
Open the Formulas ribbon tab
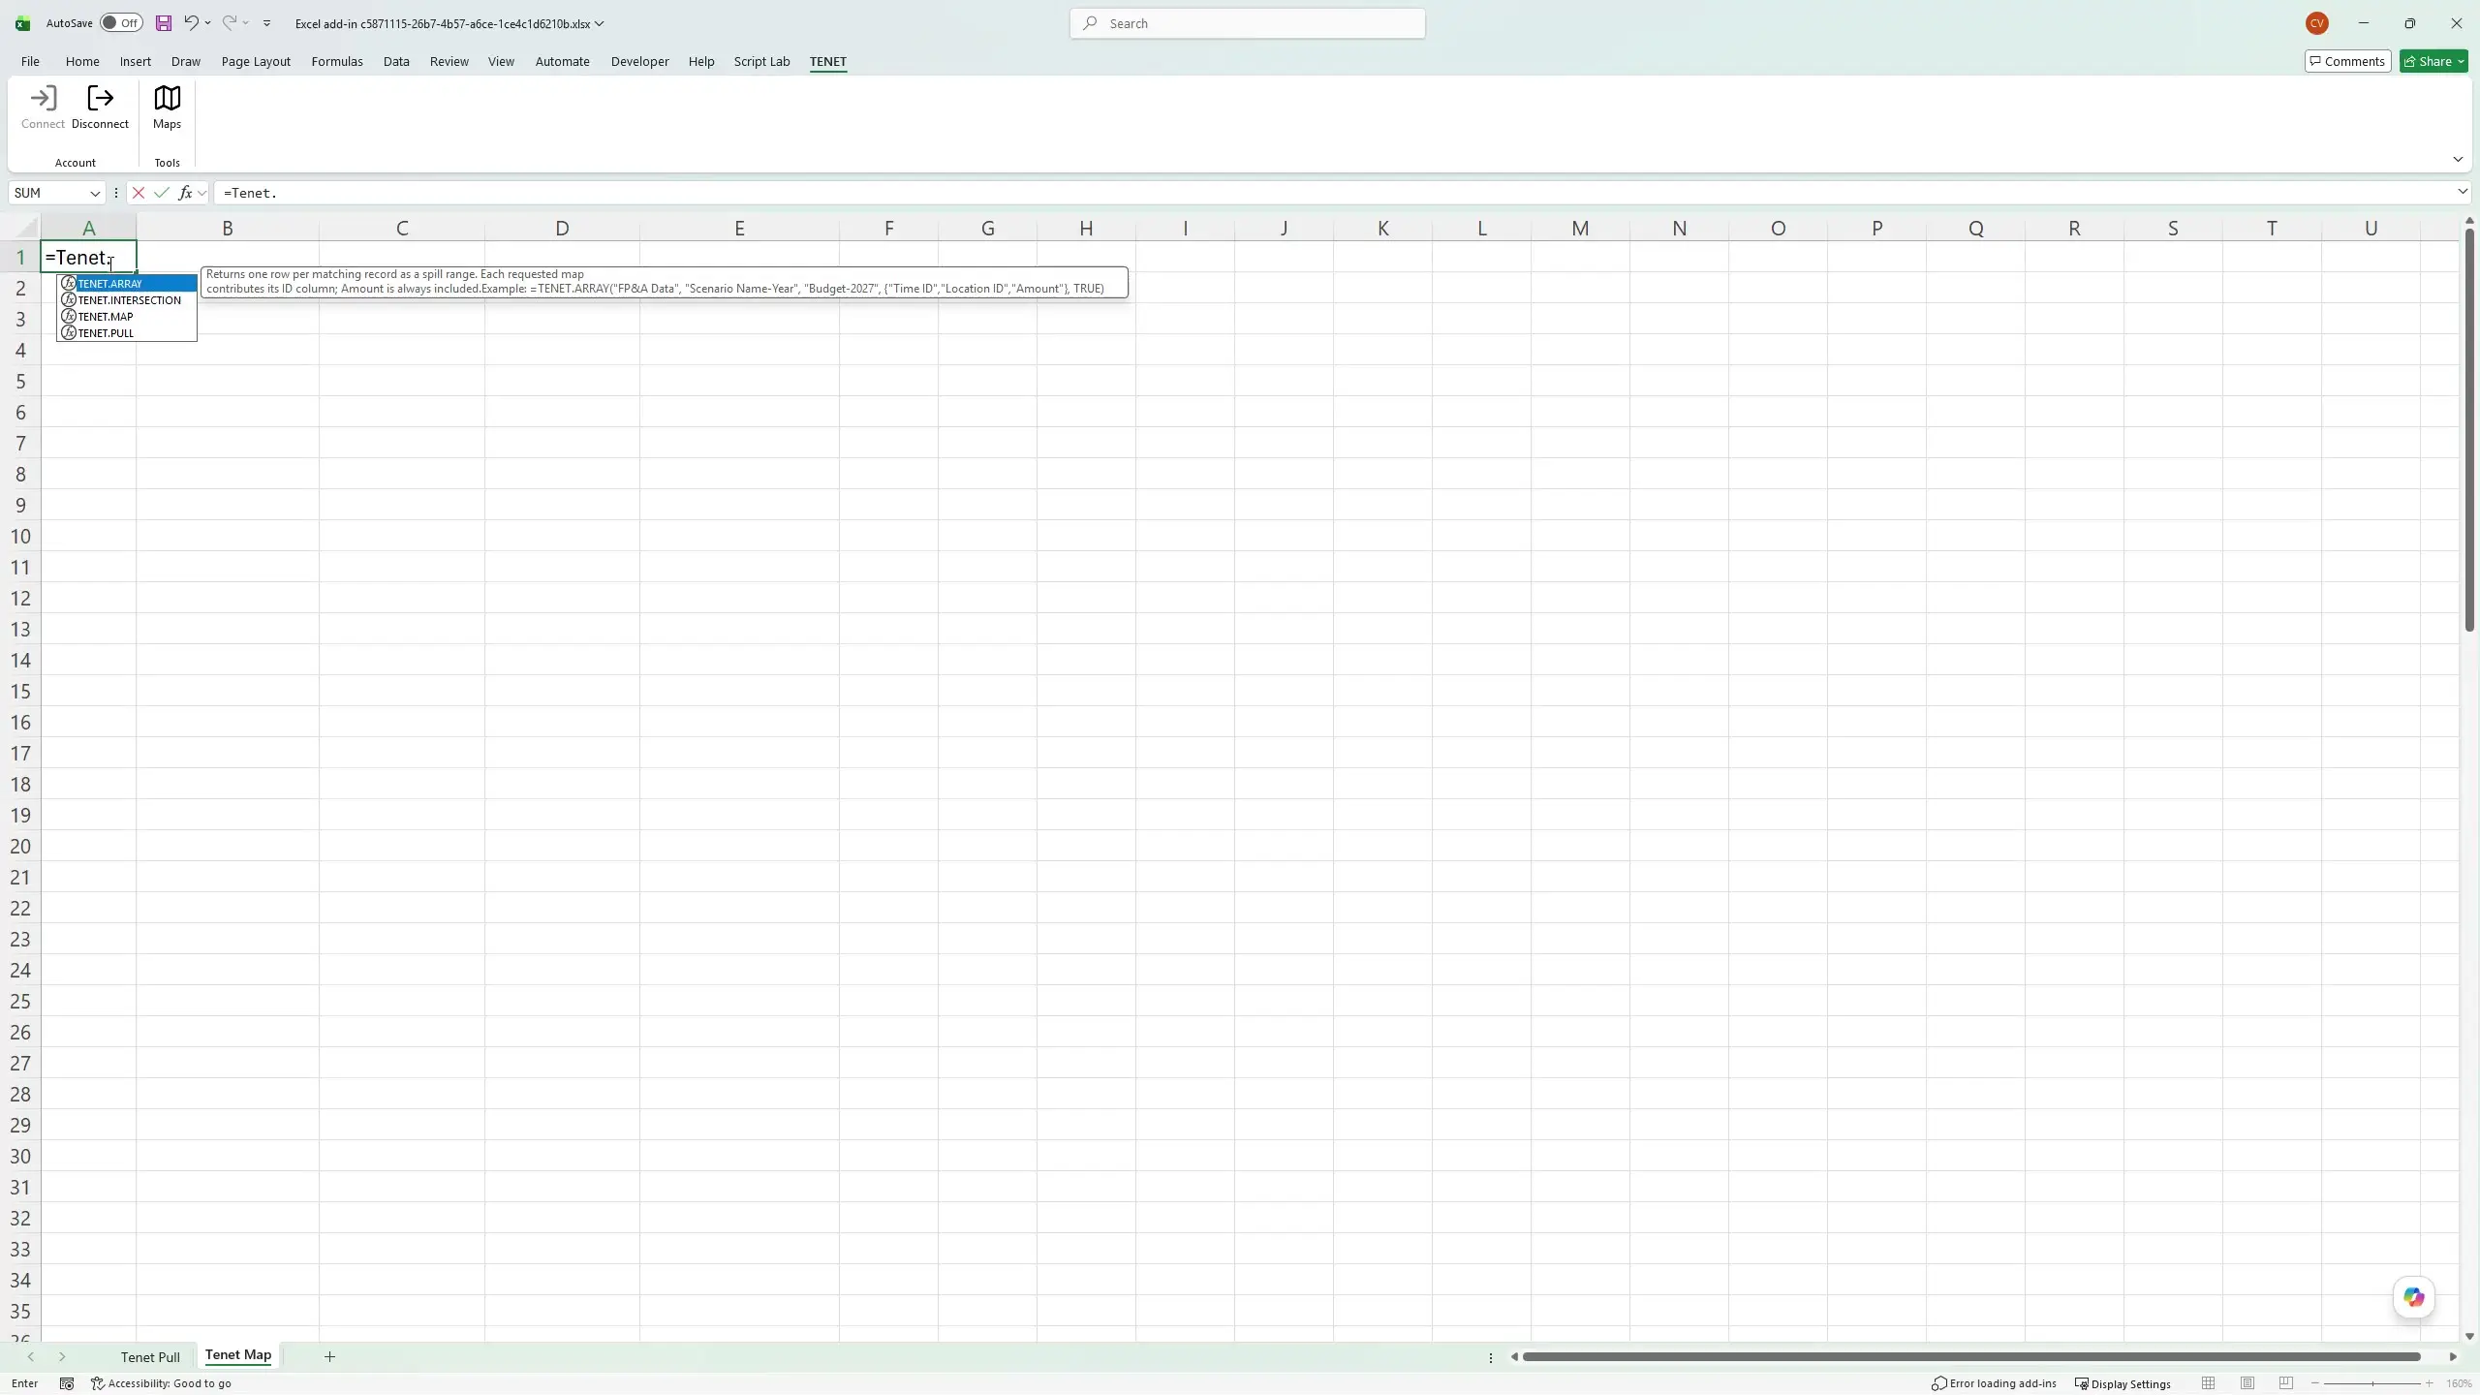click(337, 61)
